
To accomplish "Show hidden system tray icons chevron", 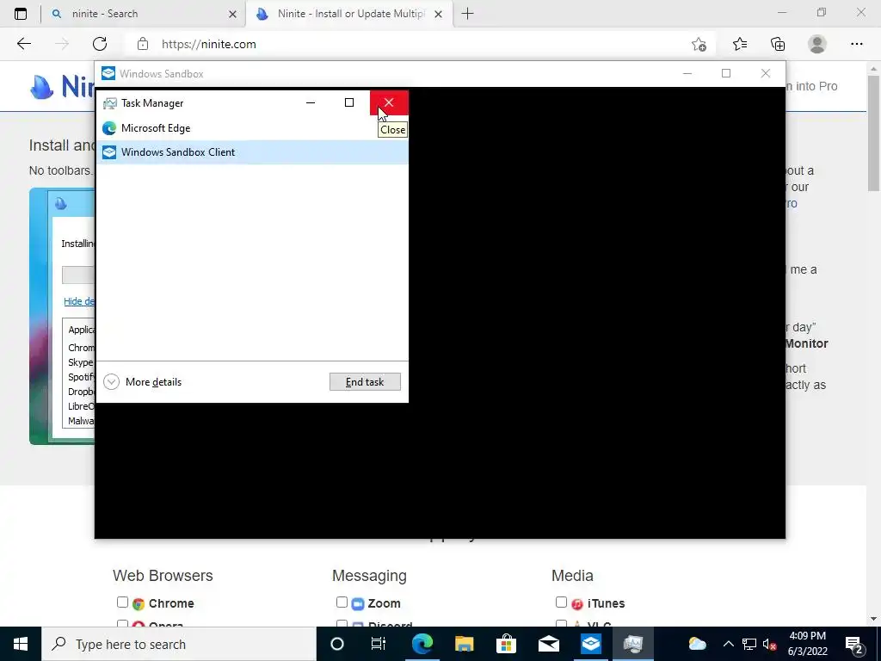I will [x=728, y=644].
